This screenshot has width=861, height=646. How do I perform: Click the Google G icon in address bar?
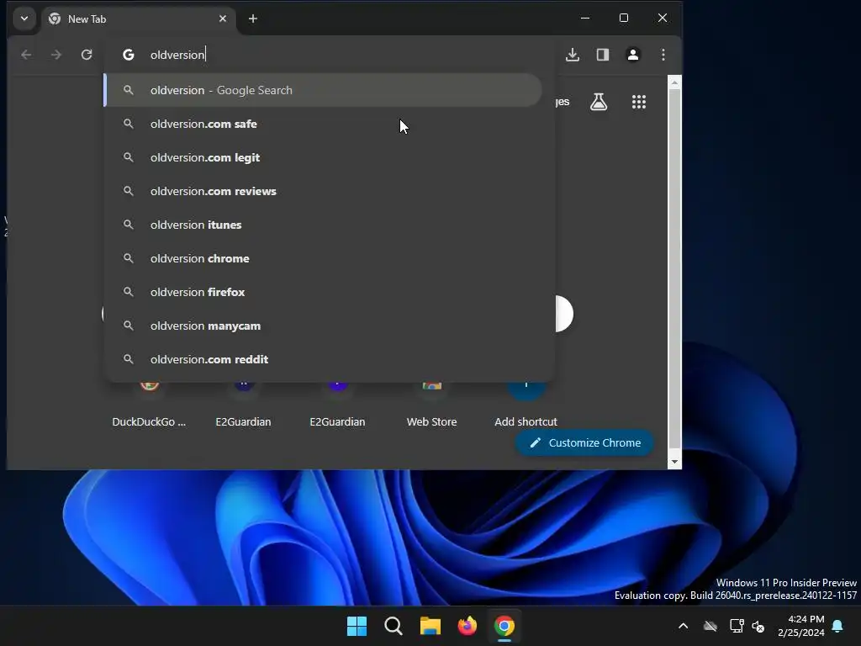pyautogui.click(x=129, y=55)
